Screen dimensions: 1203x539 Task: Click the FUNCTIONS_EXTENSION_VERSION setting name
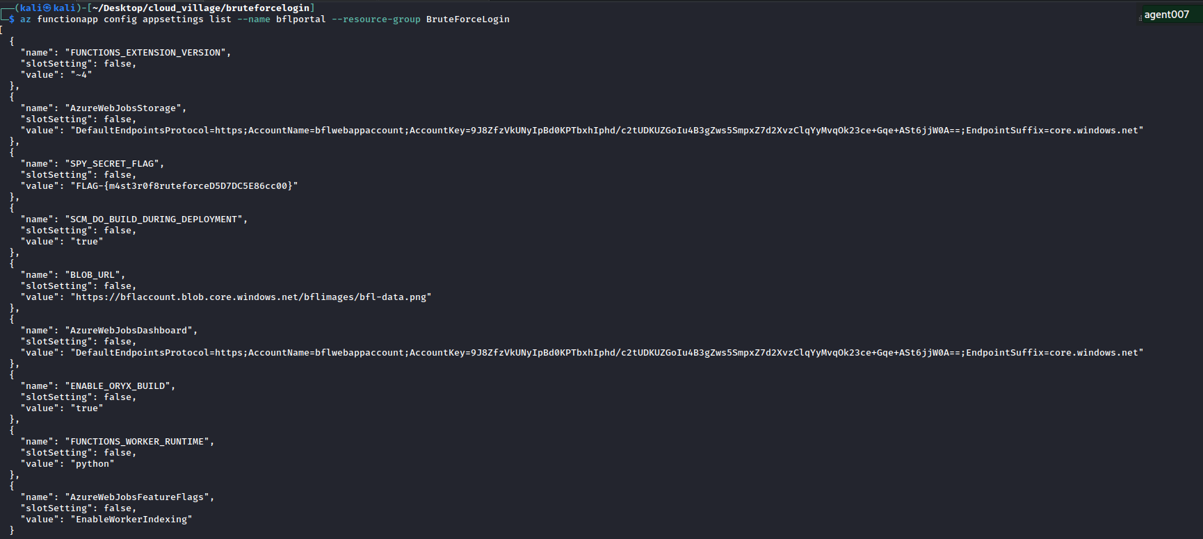[x=148, y=53]
